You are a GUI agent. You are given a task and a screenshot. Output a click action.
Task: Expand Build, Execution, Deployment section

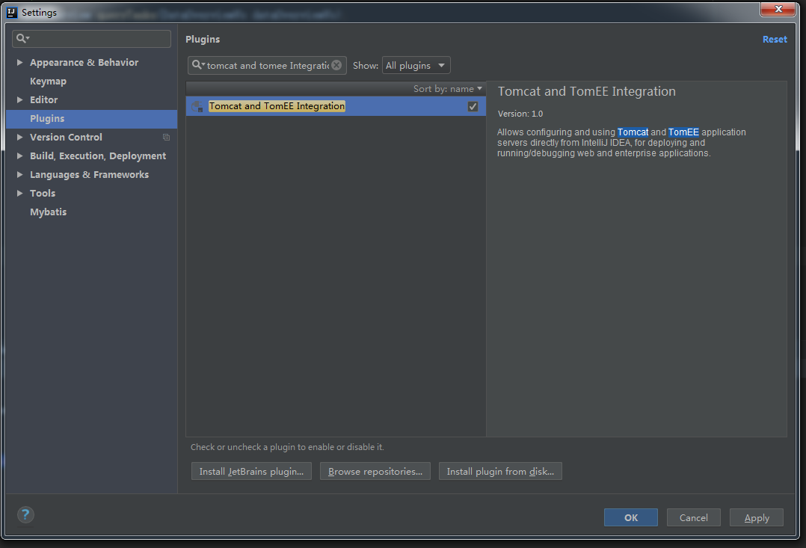pyautogui.click(x=19, y=156)
